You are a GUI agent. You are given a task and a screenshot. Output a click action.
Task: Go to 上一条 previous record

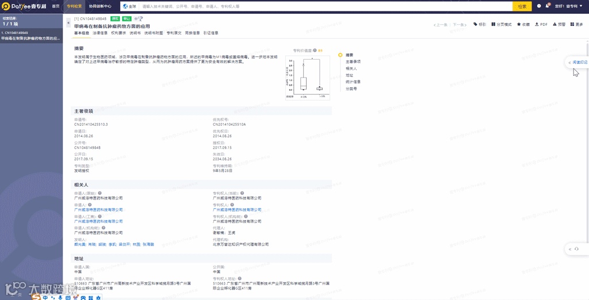(440, 25)
